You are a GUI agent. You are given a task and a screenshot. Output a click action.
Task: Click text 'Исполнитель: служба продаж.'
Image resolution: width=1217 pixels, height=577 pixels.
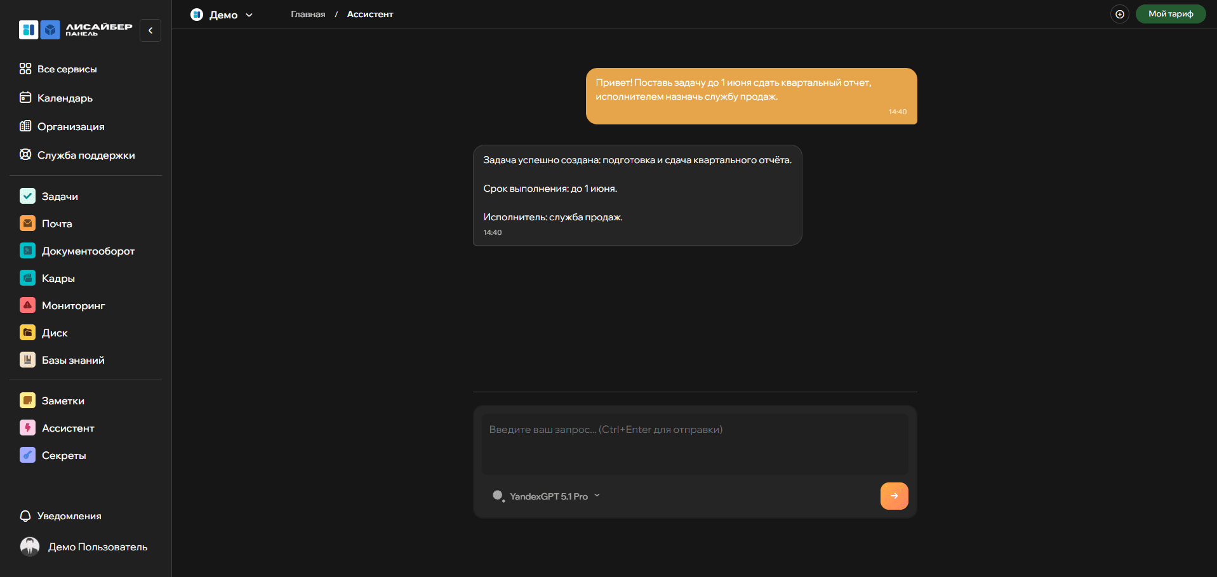click(553, 217)
